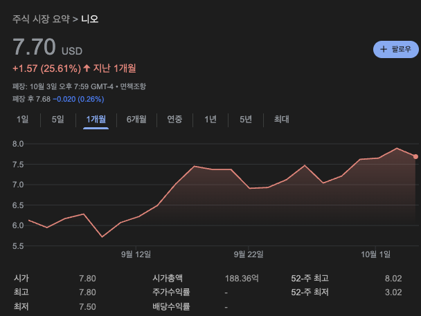The height and width of the screenshot is (316, 421).
Task: Click the 팔로우 follow button
Action: [x=395, y=49]
